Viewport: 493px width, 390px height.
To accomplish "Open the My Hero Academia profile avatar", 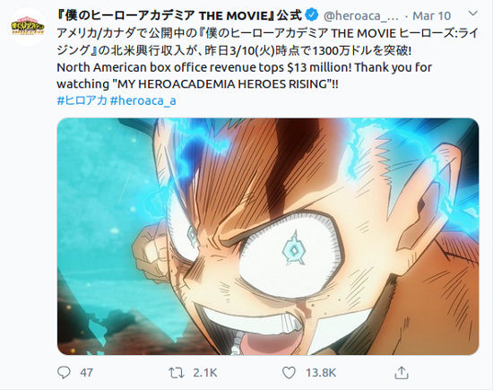I will [28, 27].
